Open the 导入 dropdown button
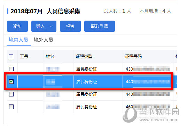This screenshot has width=187, height=130. (x=44, y=26)
